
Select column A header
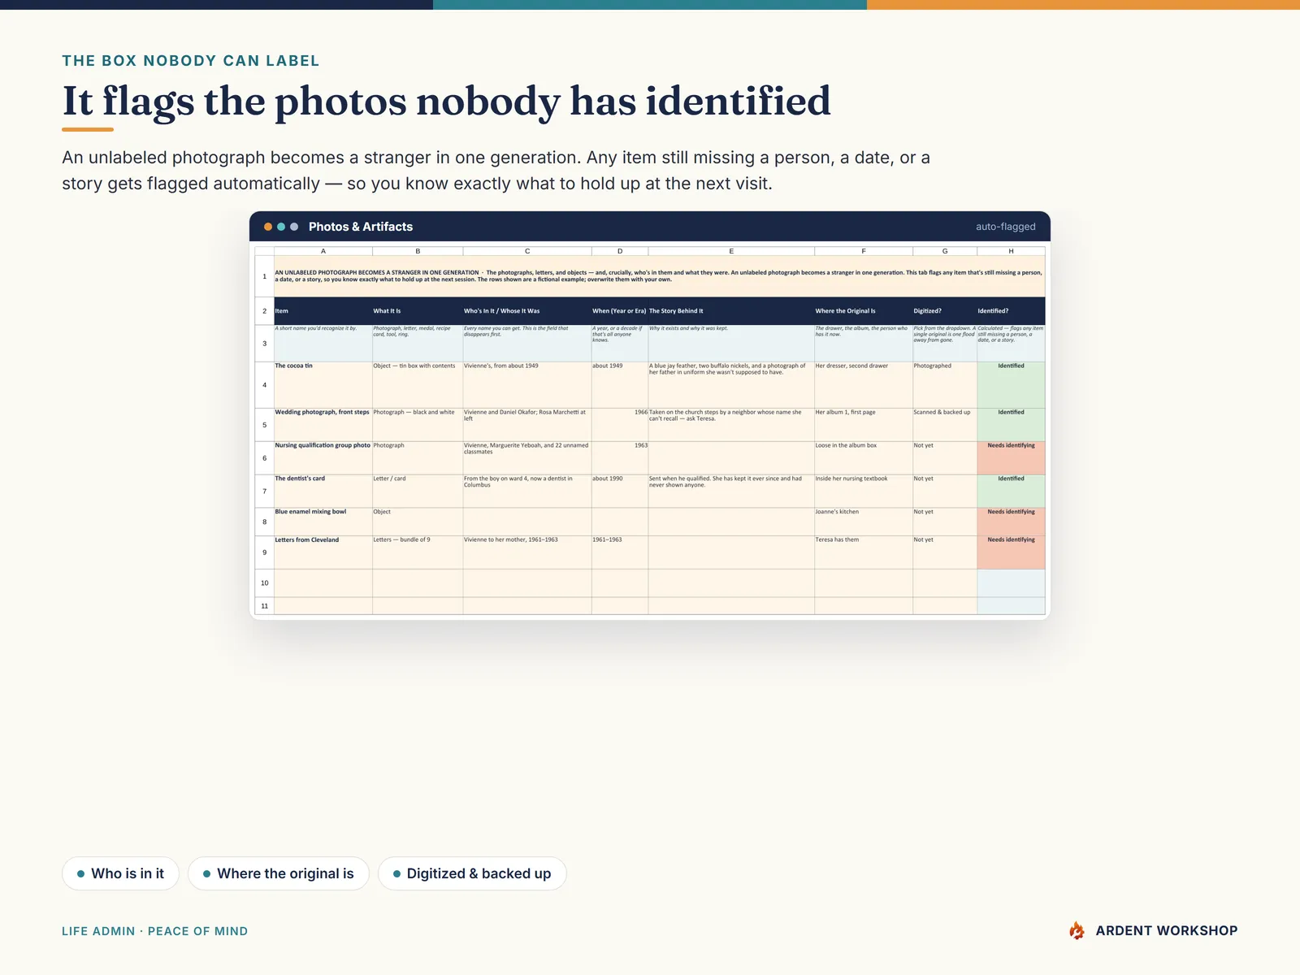click(323, 251)
